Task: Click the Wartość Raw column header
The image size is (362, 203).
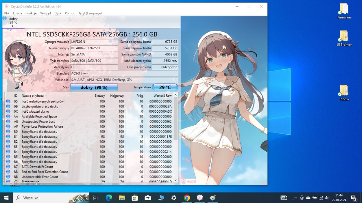Action: pyautogui.click(x=163, y=95)
